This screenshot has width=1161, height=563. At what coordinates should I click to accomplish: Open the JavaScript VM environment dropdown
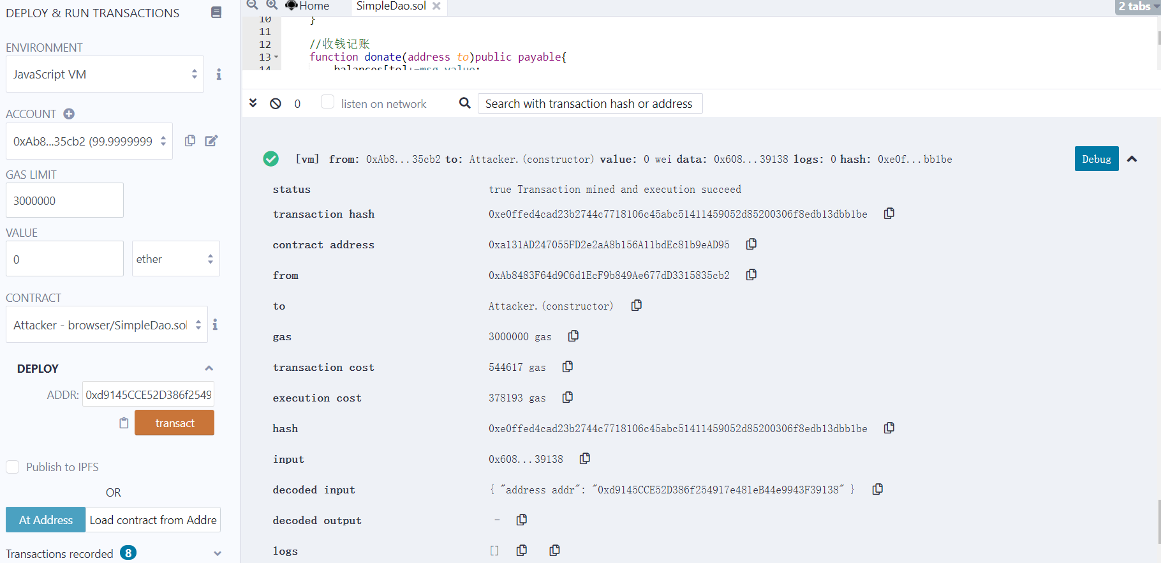(x=105, y=74)
